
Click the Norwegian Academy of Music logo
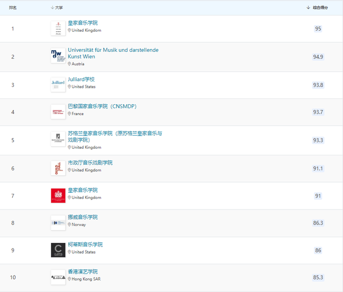pos(58,223)
